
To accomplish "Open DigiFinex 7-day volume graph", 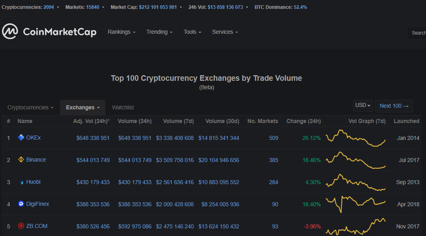I will pos(355,204).
